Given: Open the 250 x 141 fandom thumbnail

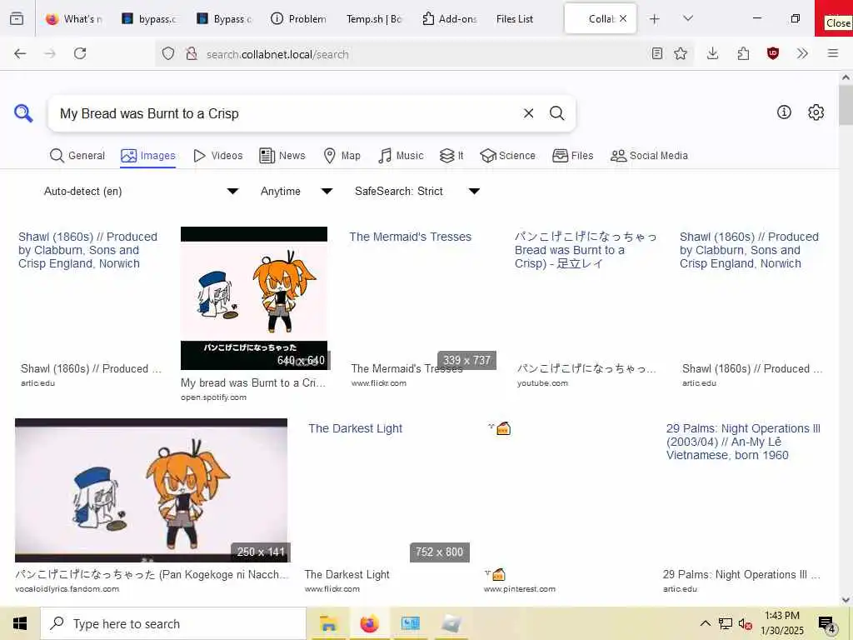Looking at the screenshot, I should tap(152, 490).
